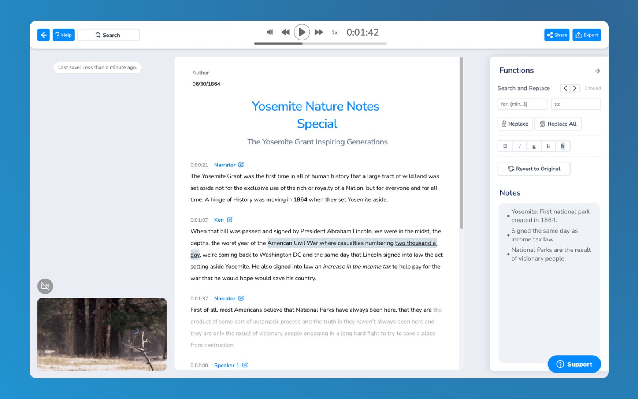Viewport: 638px width, 399px height.
Task: Toggle bold formatting
Action: point(505,146)
